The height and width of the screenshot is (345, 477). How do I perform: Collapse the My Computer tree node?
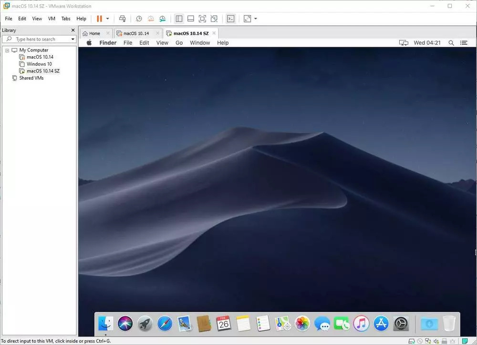tap(7, 50)
